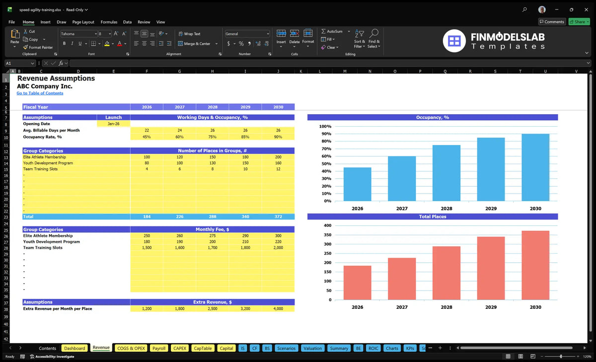596x362 pixels.
Task: Expand the Name Box dropdown arrow
Action: [x=32, y=63]
